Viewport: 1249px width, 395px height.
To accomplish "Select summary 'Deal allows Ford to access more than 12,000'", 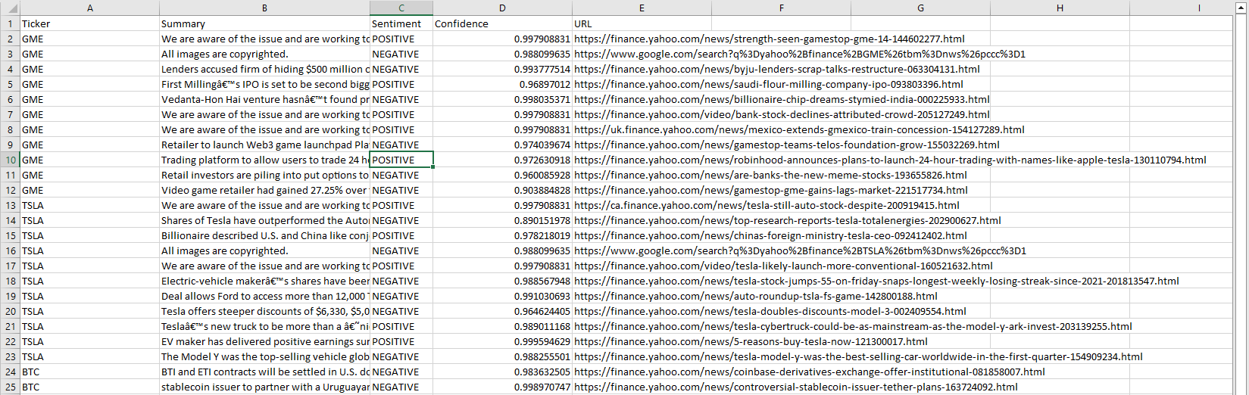I will point(264,296).
